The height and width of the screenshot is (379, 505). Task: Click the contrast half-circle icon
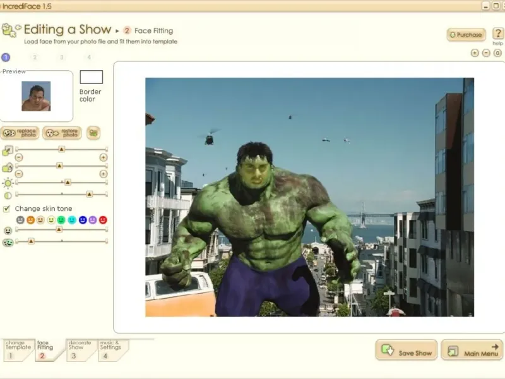(8, 196)
